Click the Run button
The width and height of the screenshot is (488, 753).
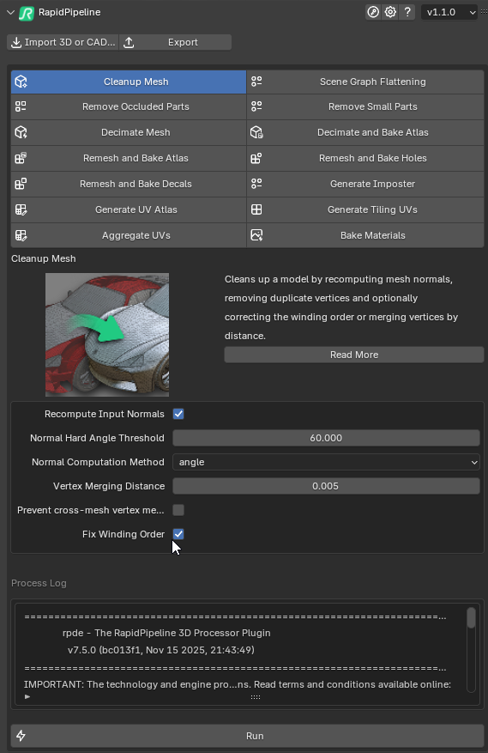(247, 736)
